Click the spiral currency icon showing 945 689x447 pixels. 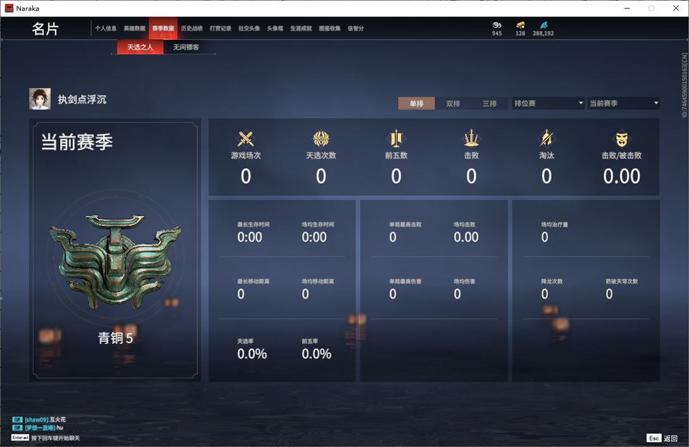coord(497,25)
